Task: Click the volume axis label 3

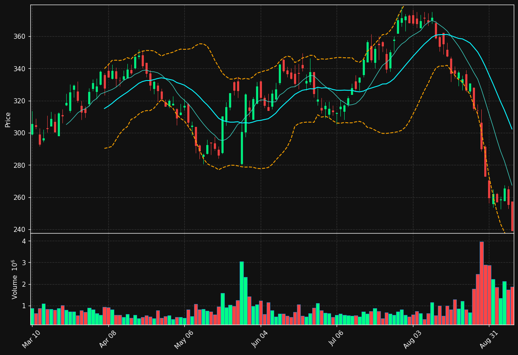Action: point(24,263)
